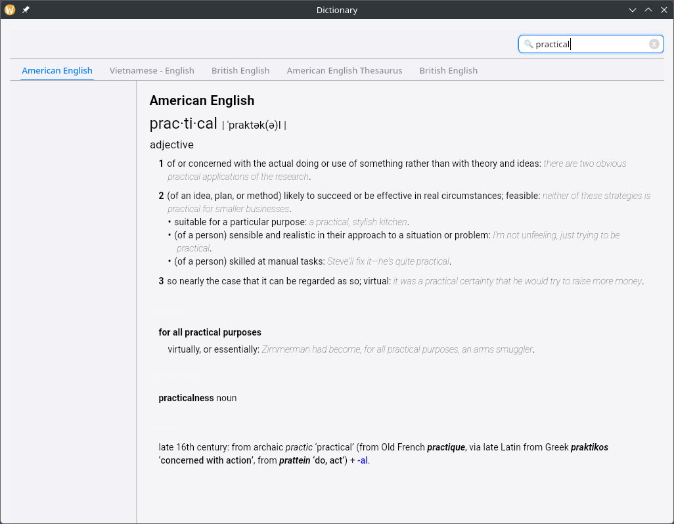Click the "Dictionary" title bar text
674x524 pixels.
pyautogui.click(x=336, y=10)
